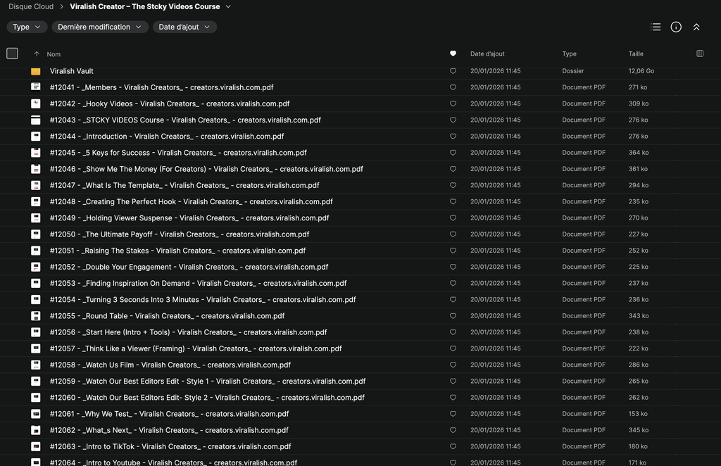
Task: Click the PDF icon for #12045 5 Keys
Action: (35, 153)
